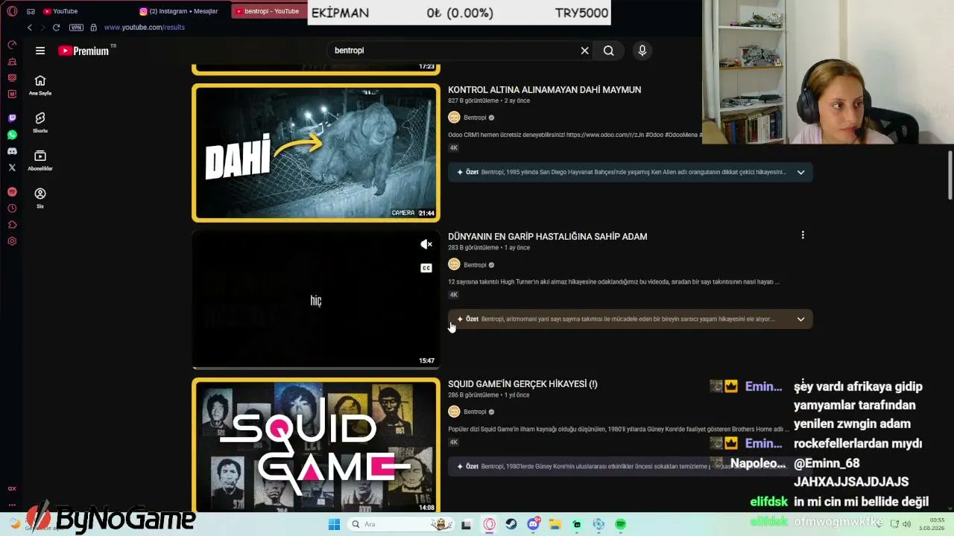This screenshot has height=536, width=954.
Task: Open X (Twitter) in the Opera sidebar
Action: [12, 167]
